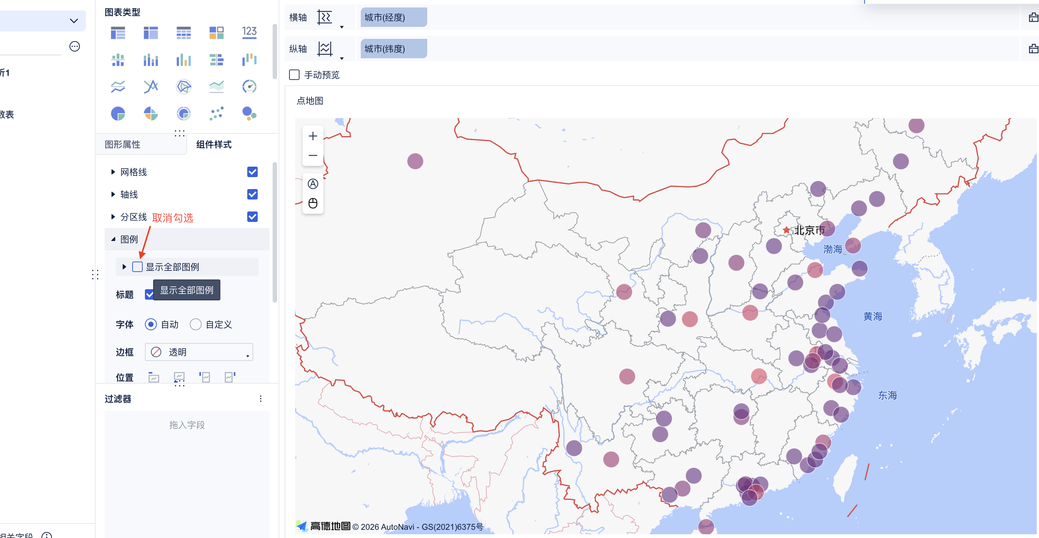Zoom in on the map

(313, 136)
